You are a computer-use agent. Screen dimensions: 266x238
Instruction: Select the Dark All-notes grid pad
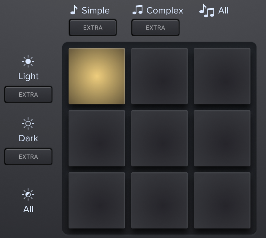[x=222, y=138]
